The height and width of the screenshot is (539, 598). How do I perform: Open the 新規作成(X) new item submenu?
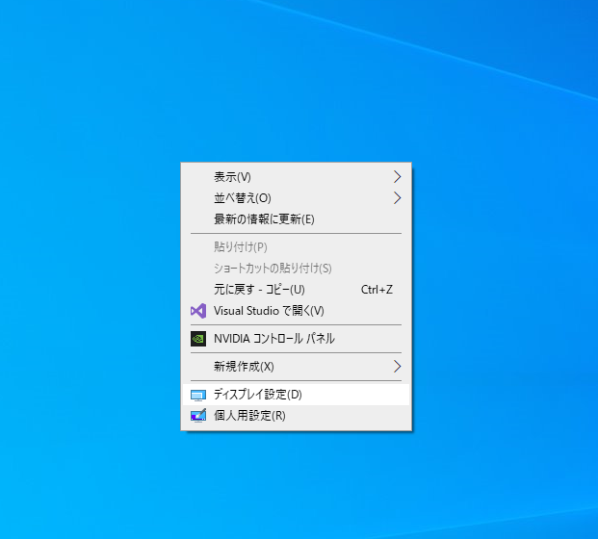244,367
